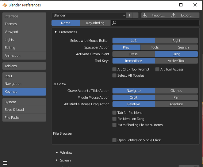Set Spacebar Action to Search
Screen dimensions: 203x167
click(183, 47)
